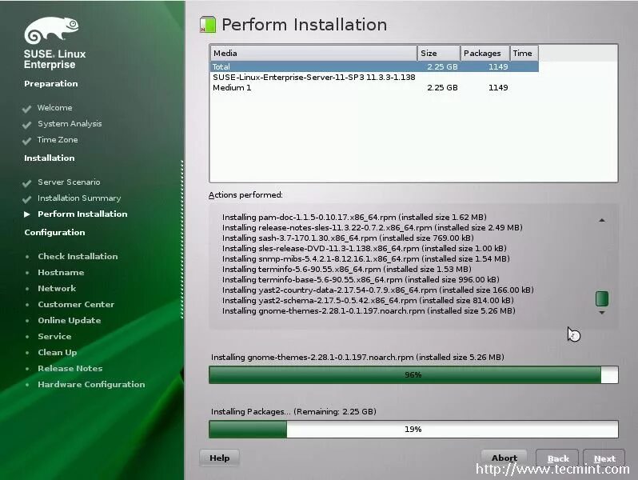This screenshot has height=480, width=638.
Task: Click the actions log scroll up arrow
Action: click(602, 220)
